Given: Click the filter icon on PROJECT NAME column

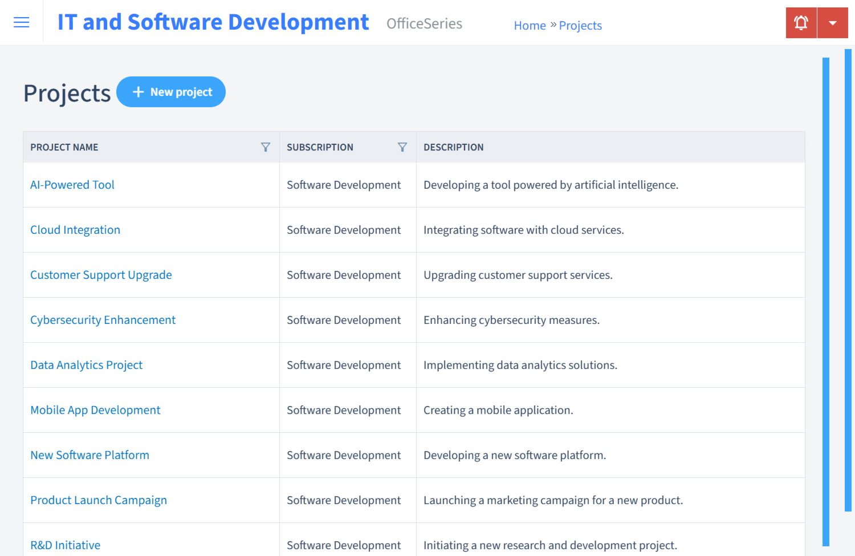Looking at the screenshot, I should [266, 147].
